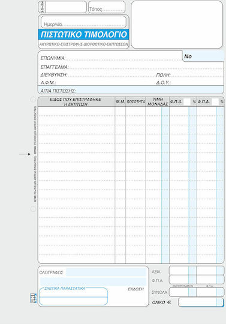226x324 pixels.
Task: Click the ΠΟΣΟΤΗΤΑ column header
Action: coord(135,101)
